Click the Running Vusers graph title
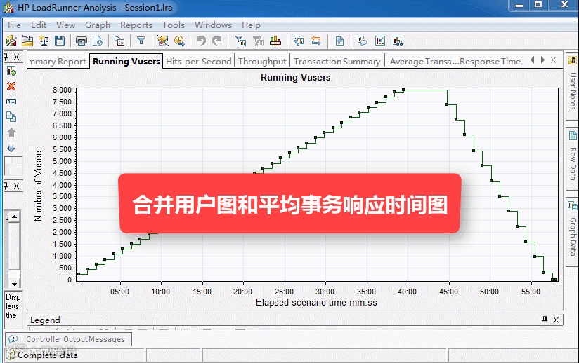The width and height of the screenshot is (579, 363). click(295, 77)
